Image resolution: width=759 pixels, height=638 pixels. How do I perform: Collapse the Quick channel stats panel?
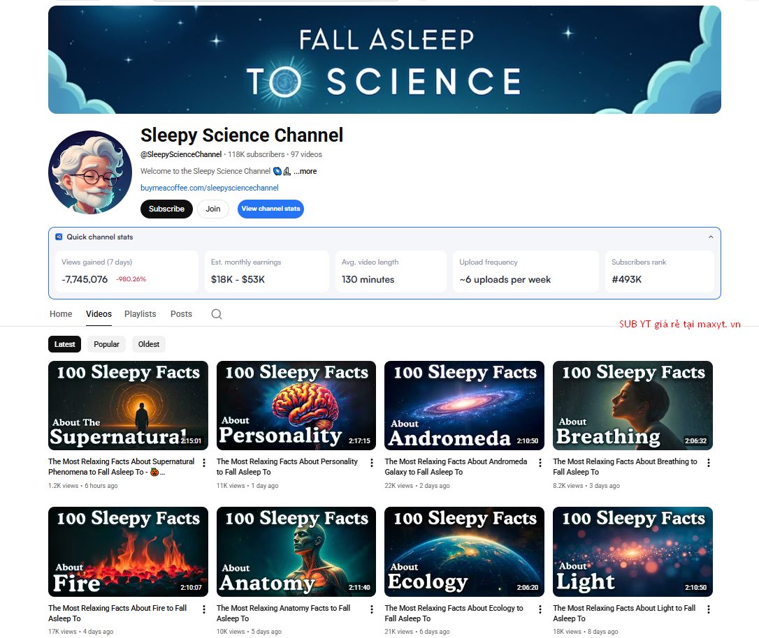pyautogui.click(x=711, y=237)
